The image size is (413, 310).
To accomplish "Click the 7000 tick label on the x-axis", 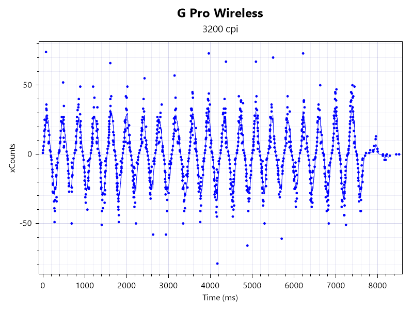I will click(x=336, y=286).
